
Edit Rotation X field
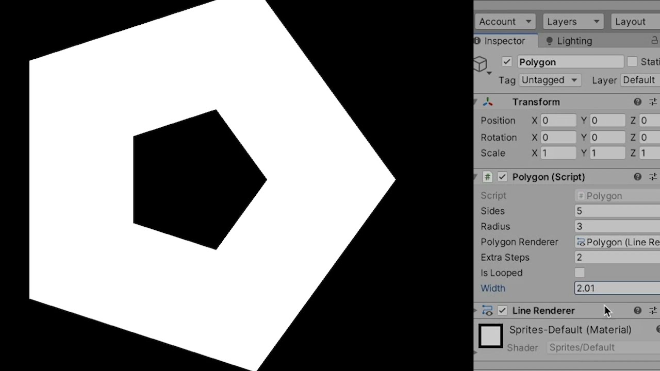click(558, 138)
